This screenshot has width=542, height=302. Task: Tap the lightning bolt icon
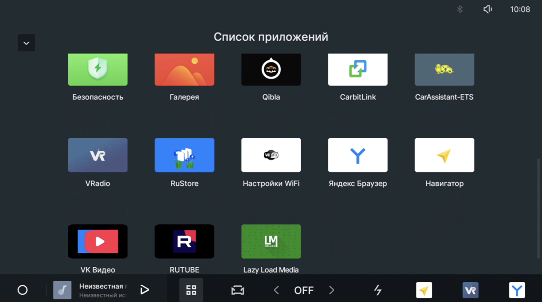pyautogui.click(x=378, y=290)
